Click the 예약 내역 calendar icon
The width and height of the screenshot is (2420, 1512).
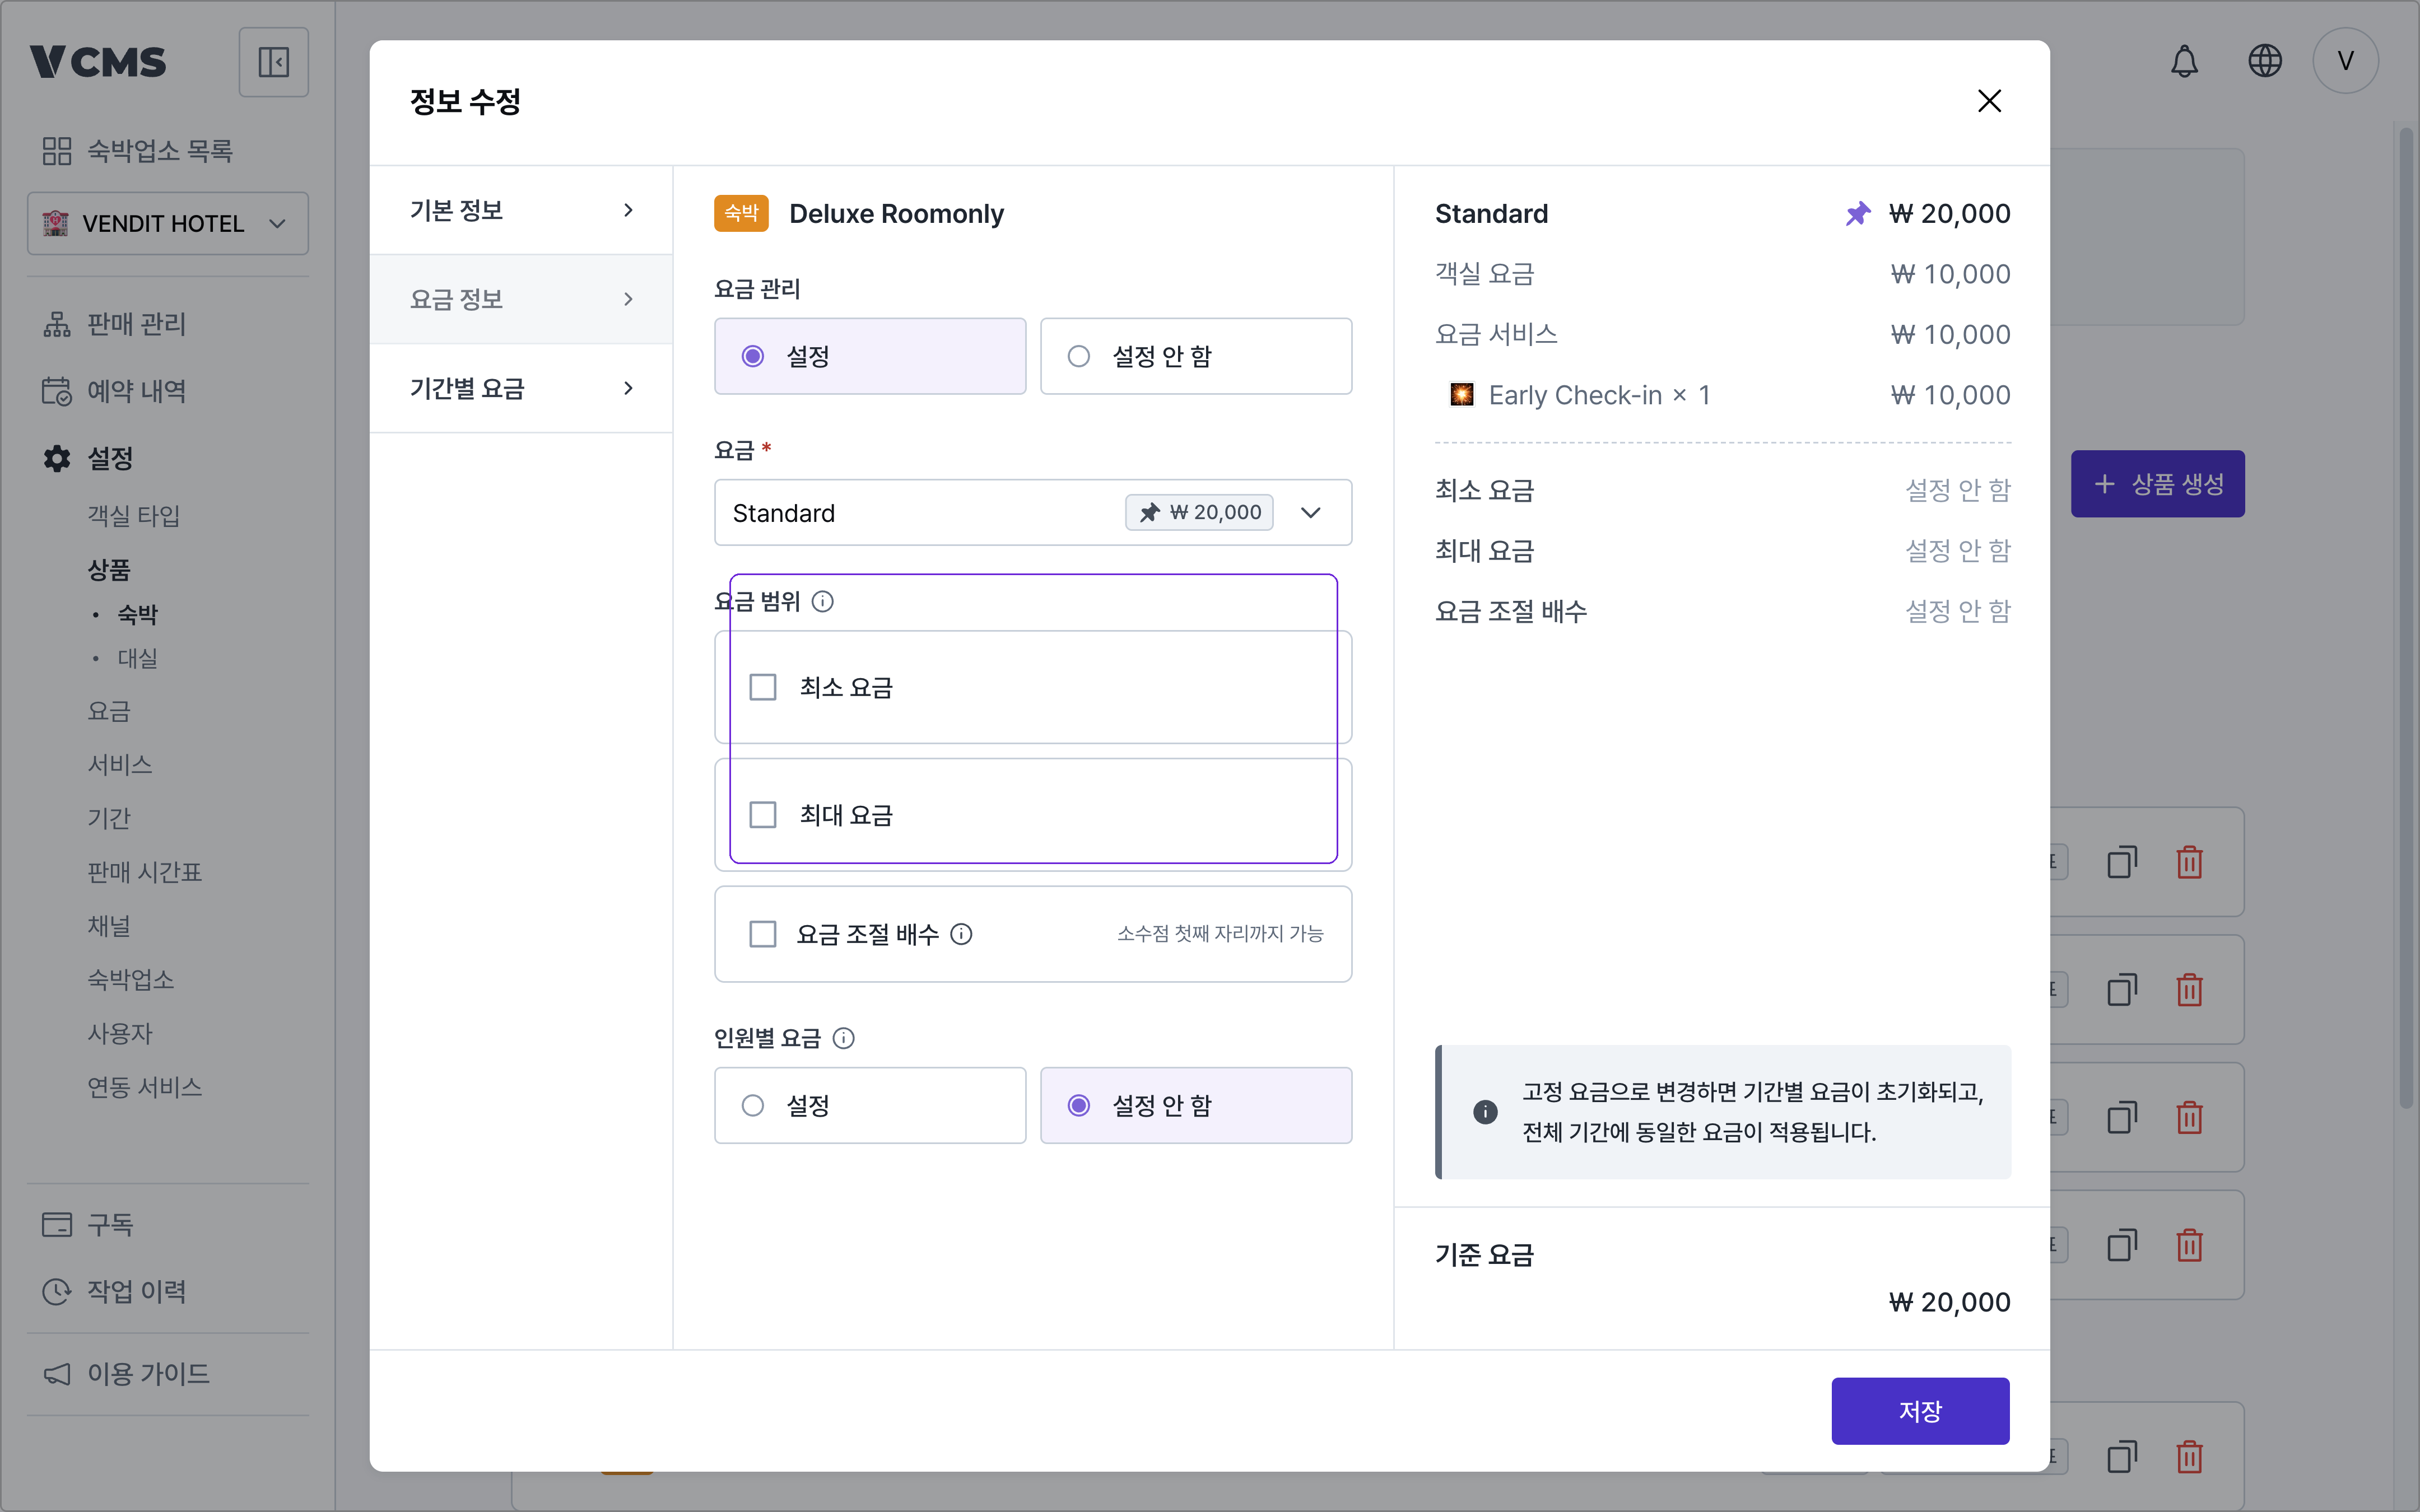(x=57, y=391)
